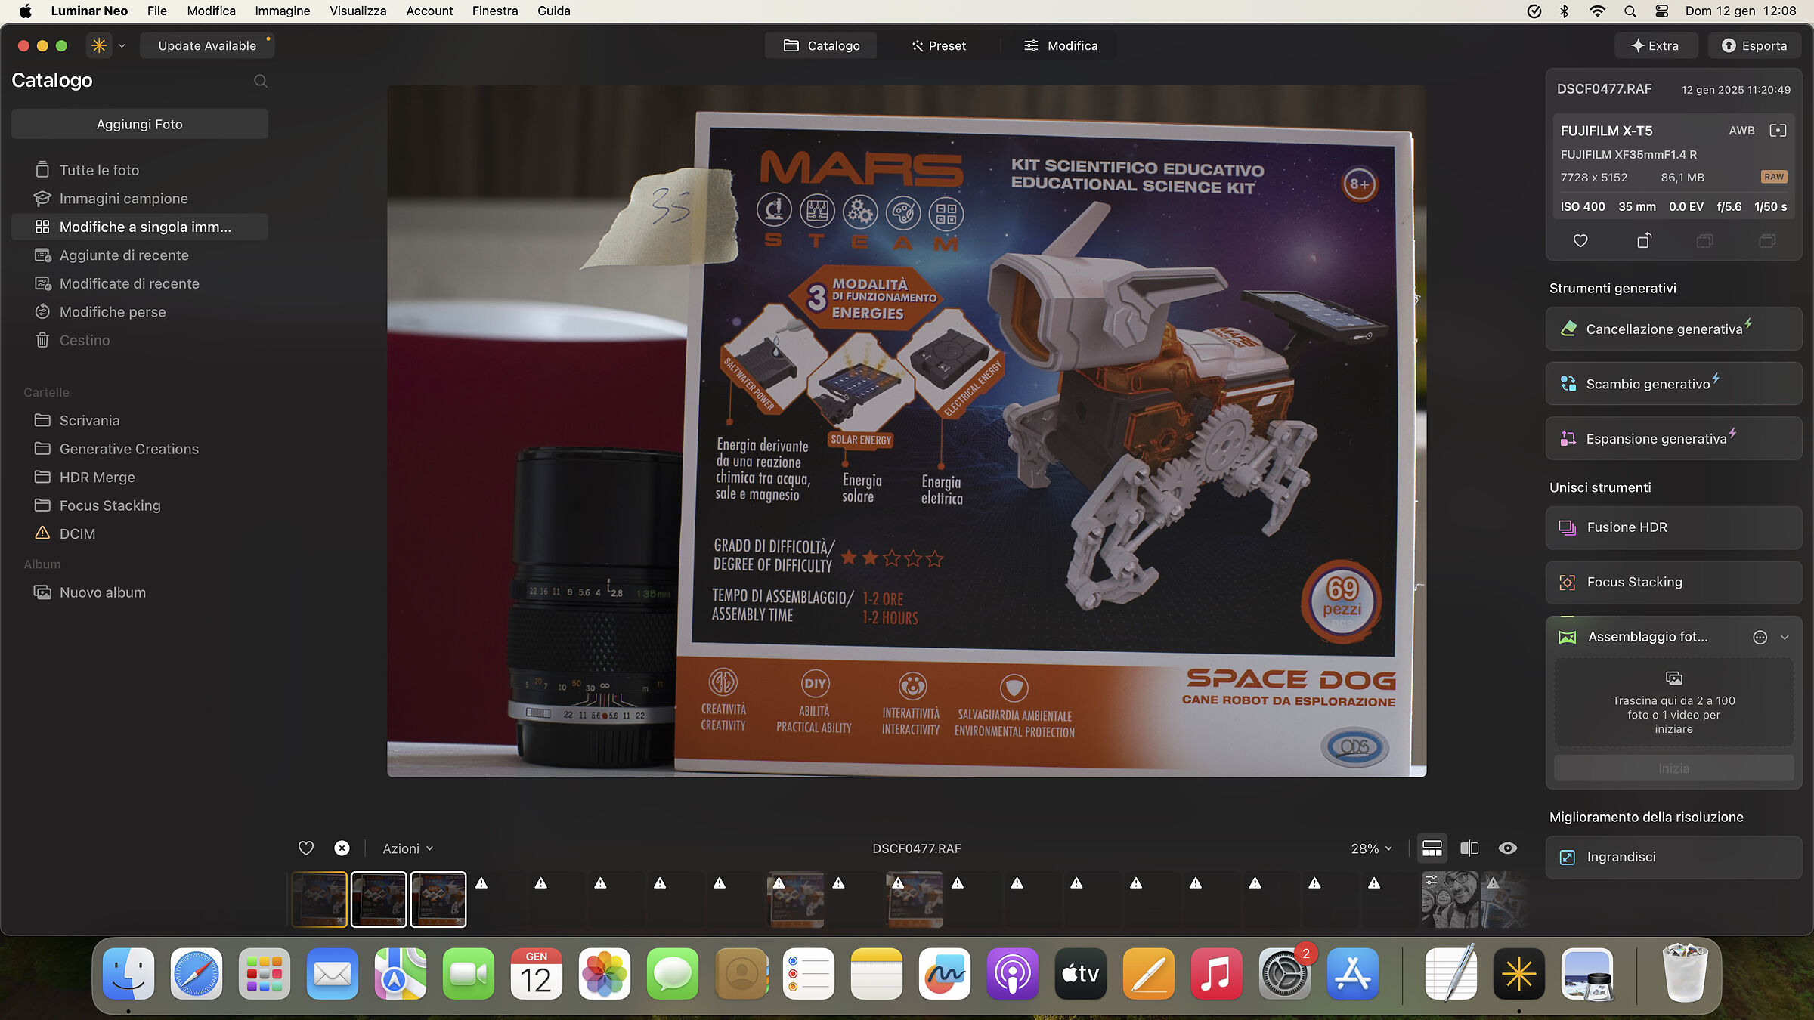Click the Luminar Neo star logo icon
The width and height of the screenshot is (1814, 1020).
pos(99,45)
